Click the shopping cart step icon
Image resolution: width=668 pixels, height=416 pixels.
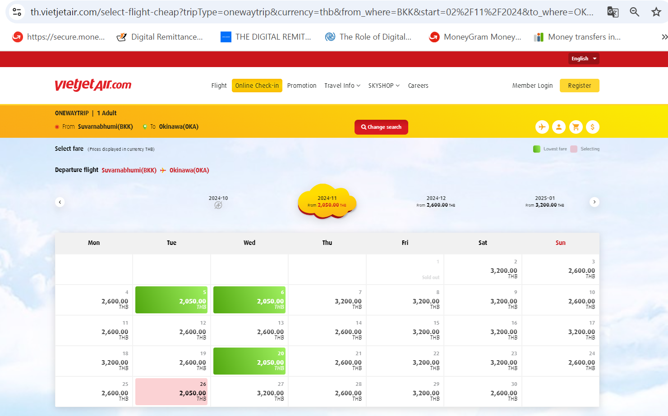click(x=576, y=127)
